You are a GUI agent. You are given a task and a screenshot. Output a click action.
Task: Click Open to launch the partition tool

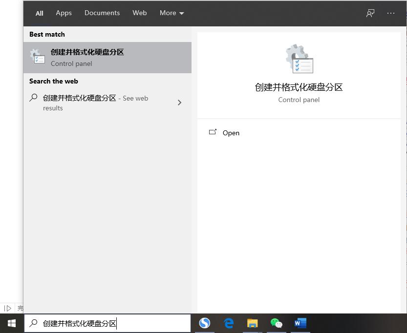tap(231, 132)
